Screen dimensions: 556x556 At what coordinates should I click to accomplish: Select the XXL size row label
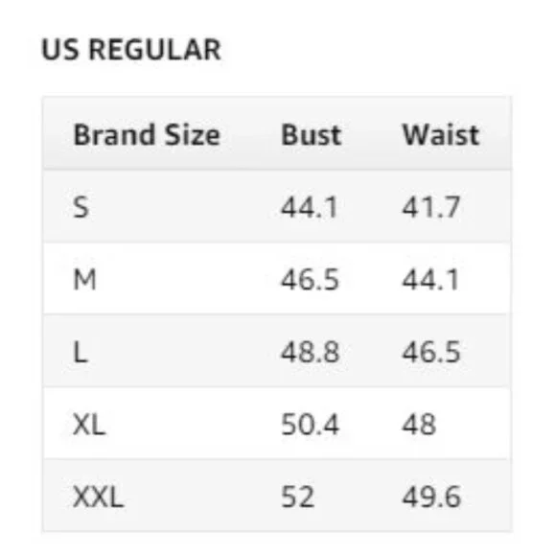(98, 497)
